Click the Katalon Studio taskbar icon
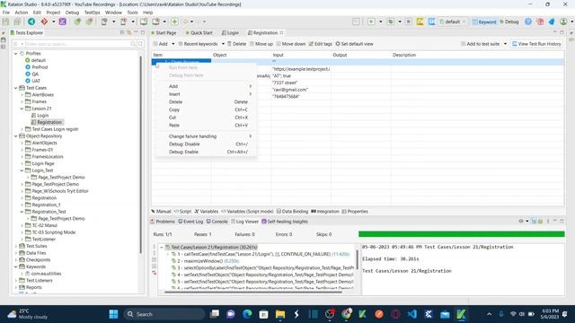This screenshot has height=323, width=575. pos(461,314)
